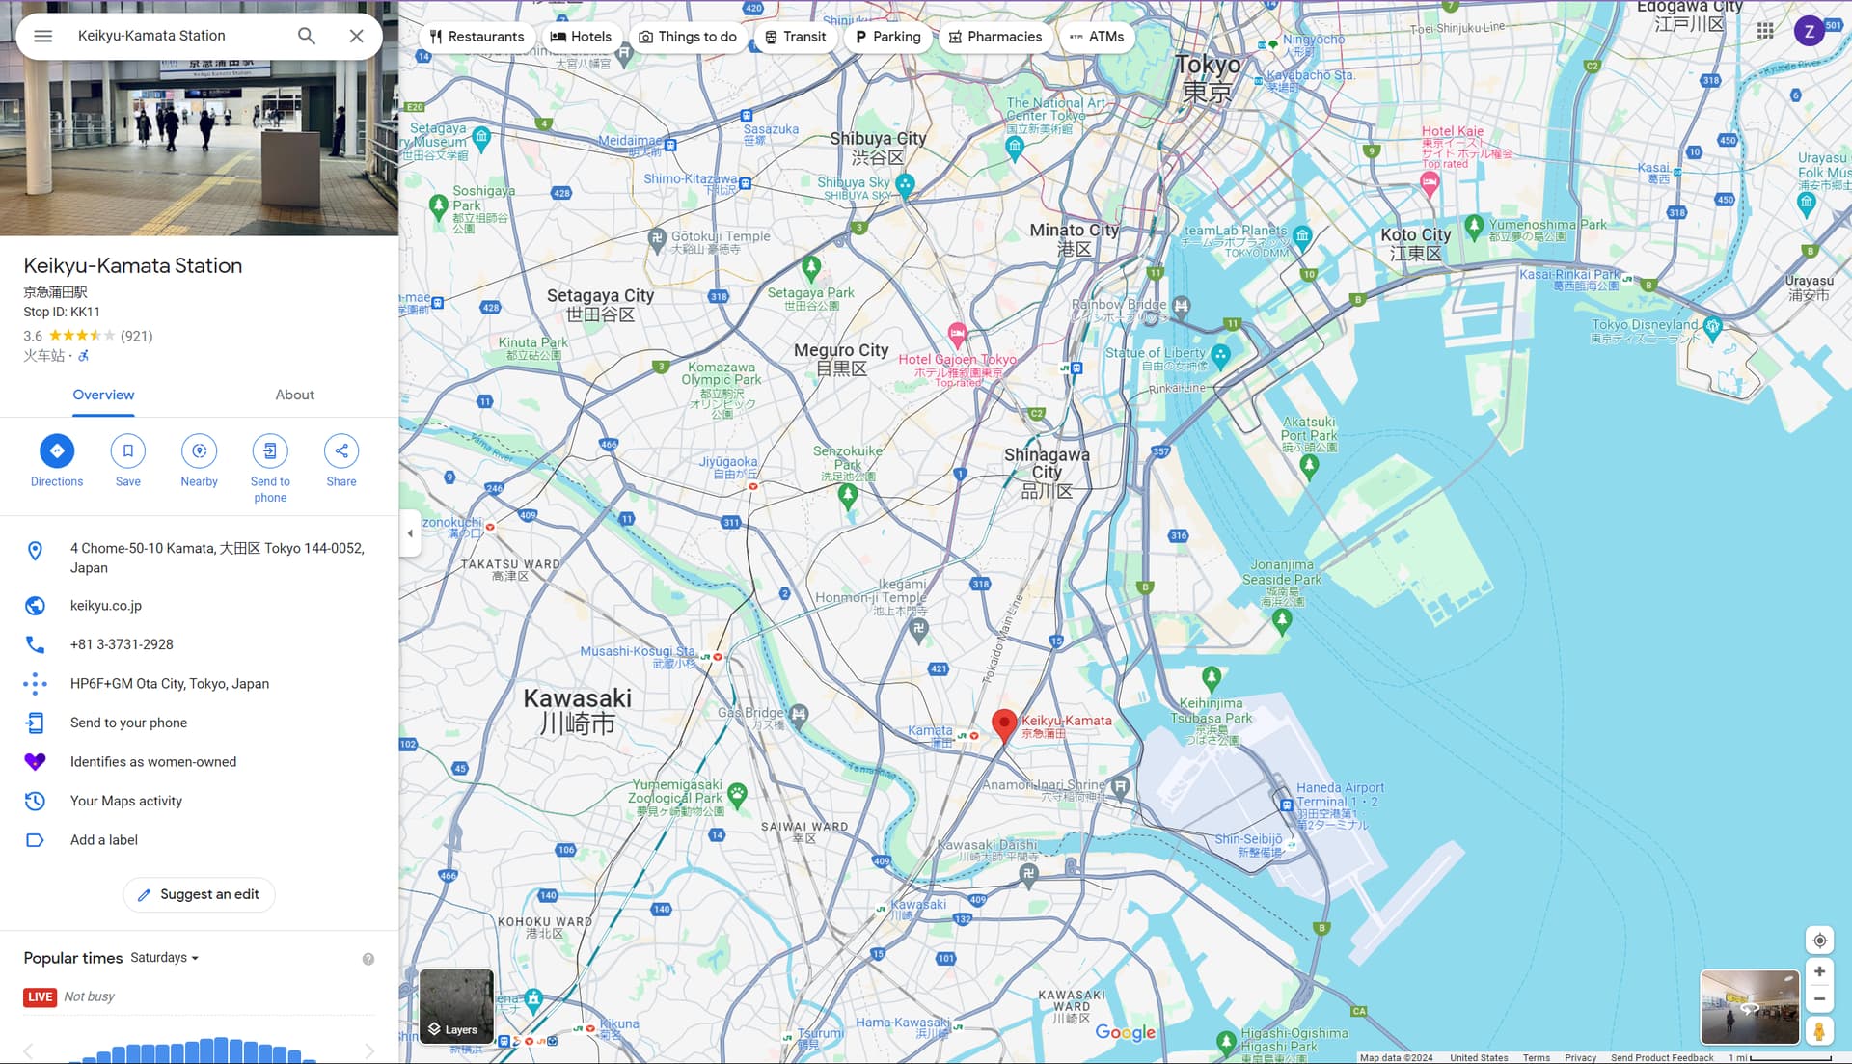Show next day's popular times chevron
The height and width of the screenshot is (1064, 1852).
pos(369,1050)
